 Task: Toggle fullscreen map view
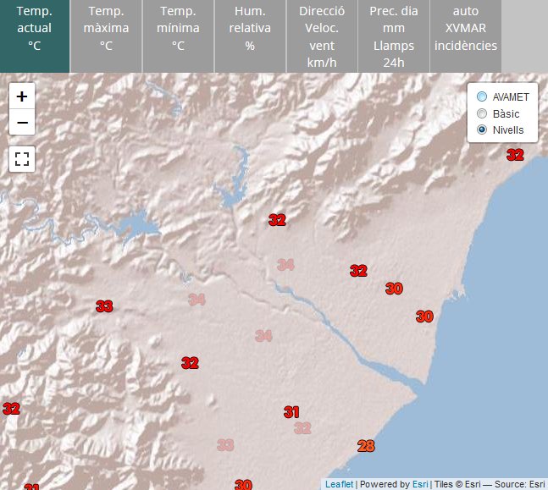[22, 159]
